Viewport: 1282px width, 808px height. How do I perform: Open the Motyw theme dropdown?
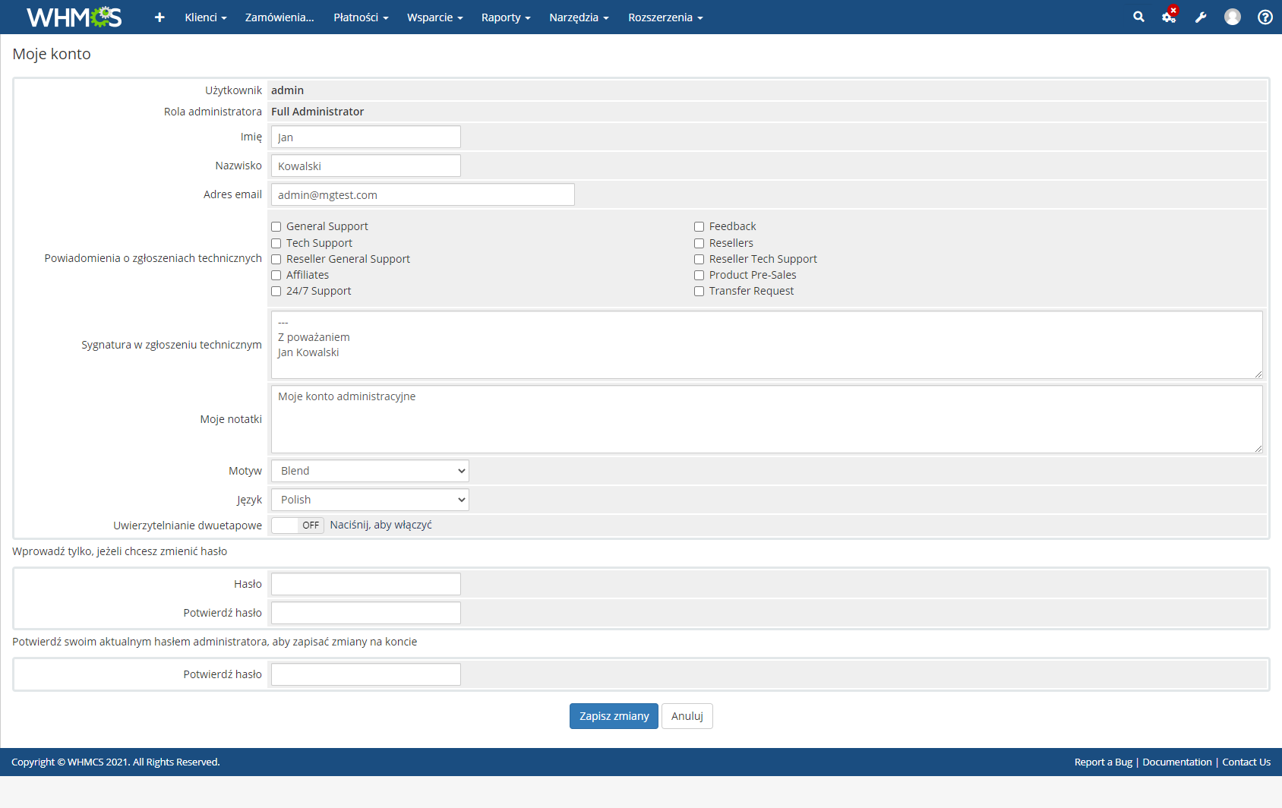(x=370, y=470)
